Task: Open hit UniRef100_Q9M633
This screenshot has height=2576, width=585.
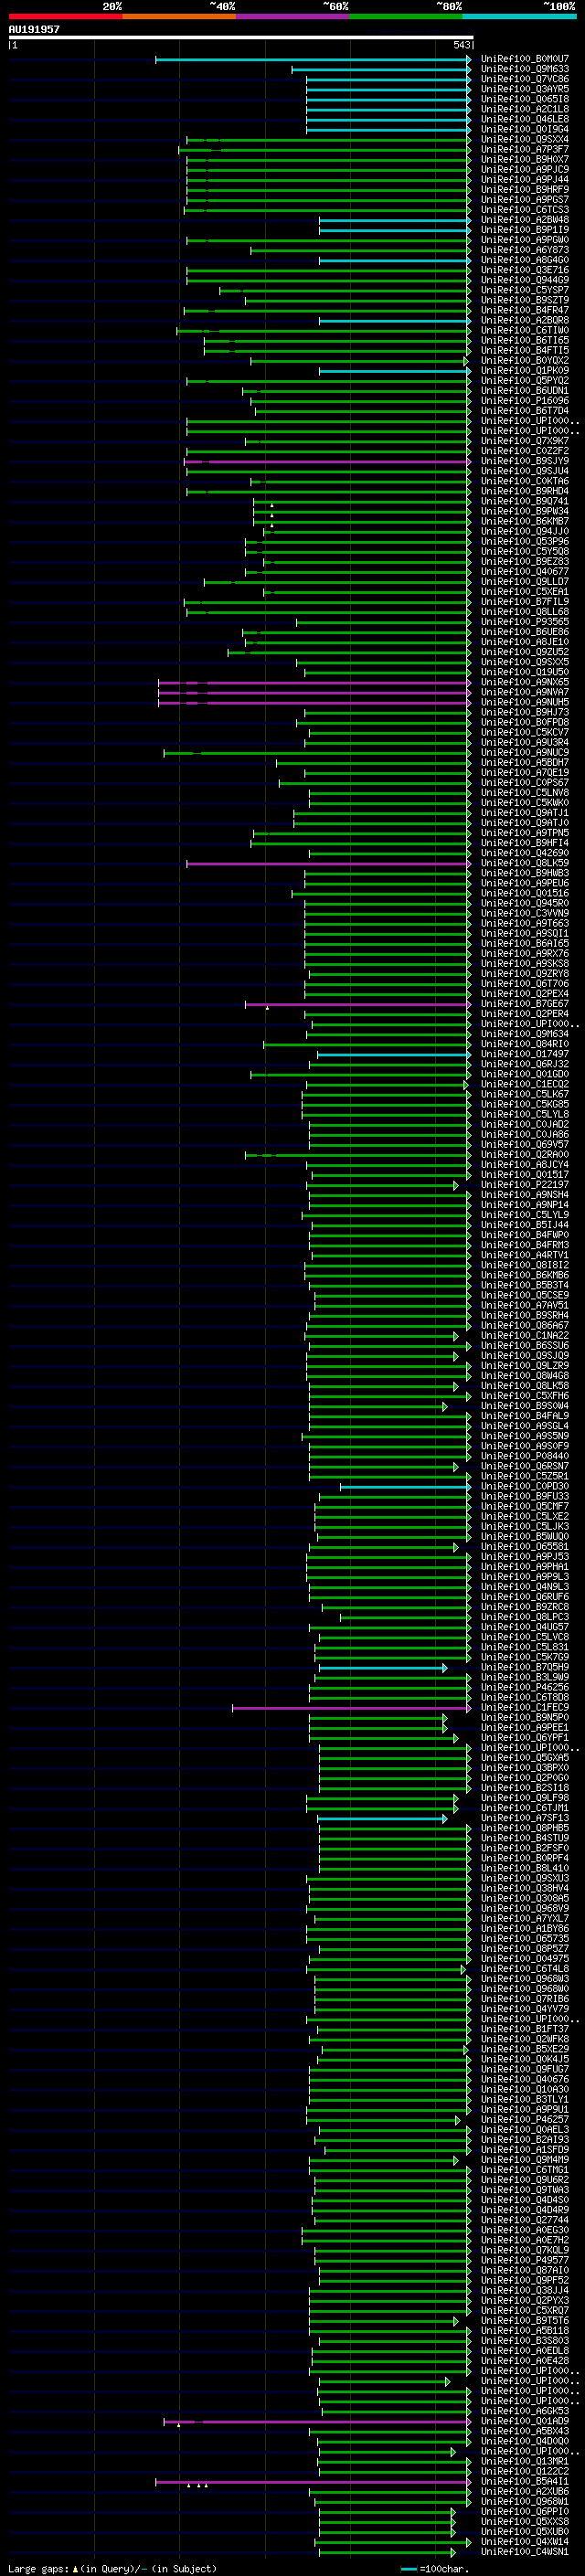Action: pos(524,69)
